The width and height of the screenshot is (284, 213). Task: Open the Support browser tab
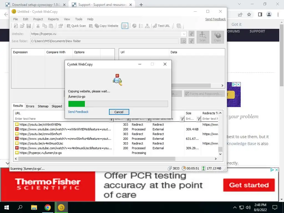[102, 5]
